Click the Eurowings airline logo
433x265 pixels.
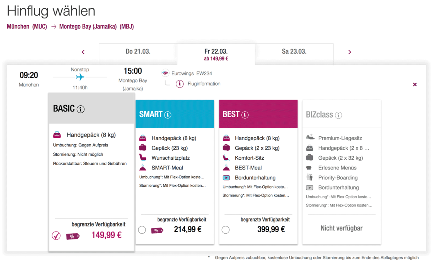[165, 73]
